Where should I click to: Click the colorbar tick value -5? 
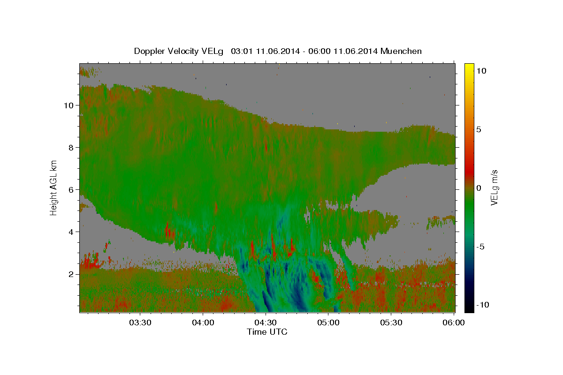pyautogui.click(x=480, y=246)
